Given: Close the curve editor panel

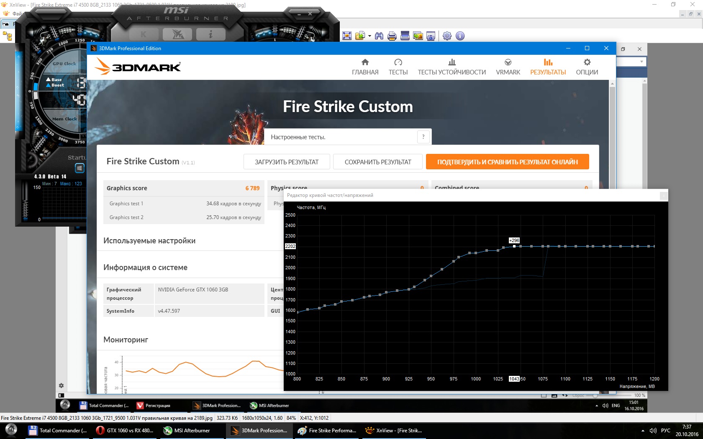Looking at the screenshot, I should pos(663,195).
